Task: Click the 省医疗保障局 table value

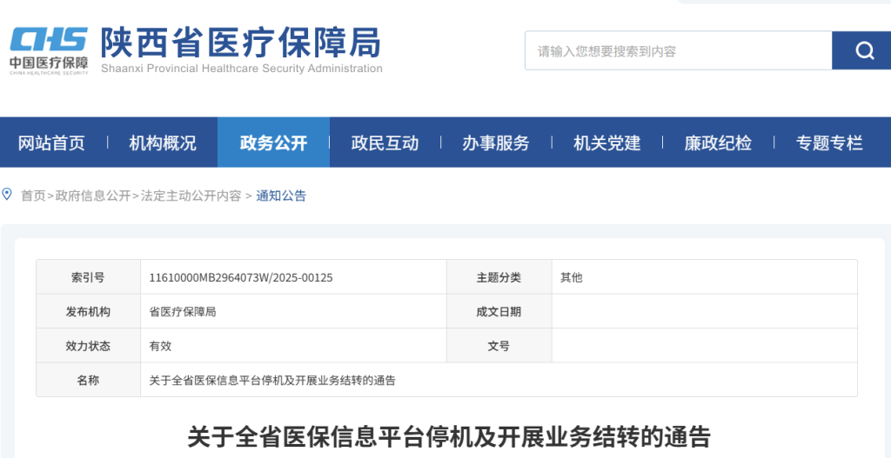Action: click(183, 312)
